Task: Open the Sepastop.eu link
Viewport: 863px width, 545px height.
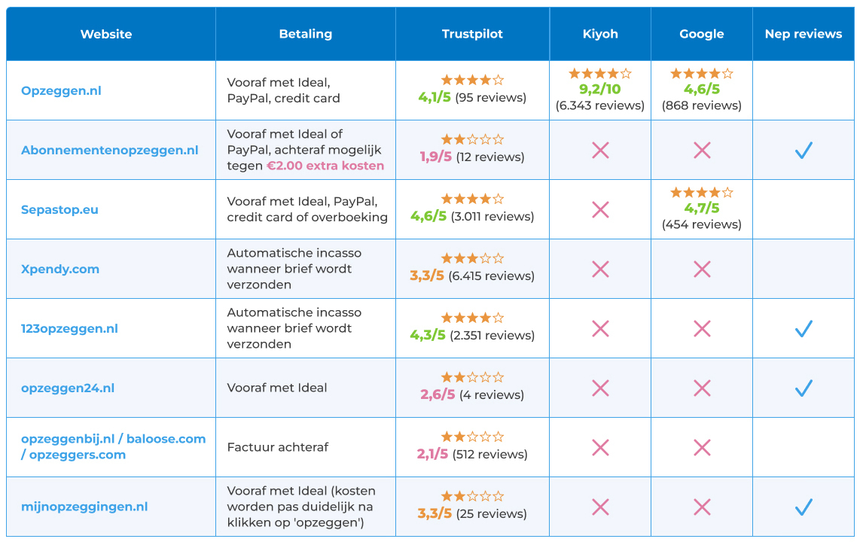Action: click(x=59, y=210)
